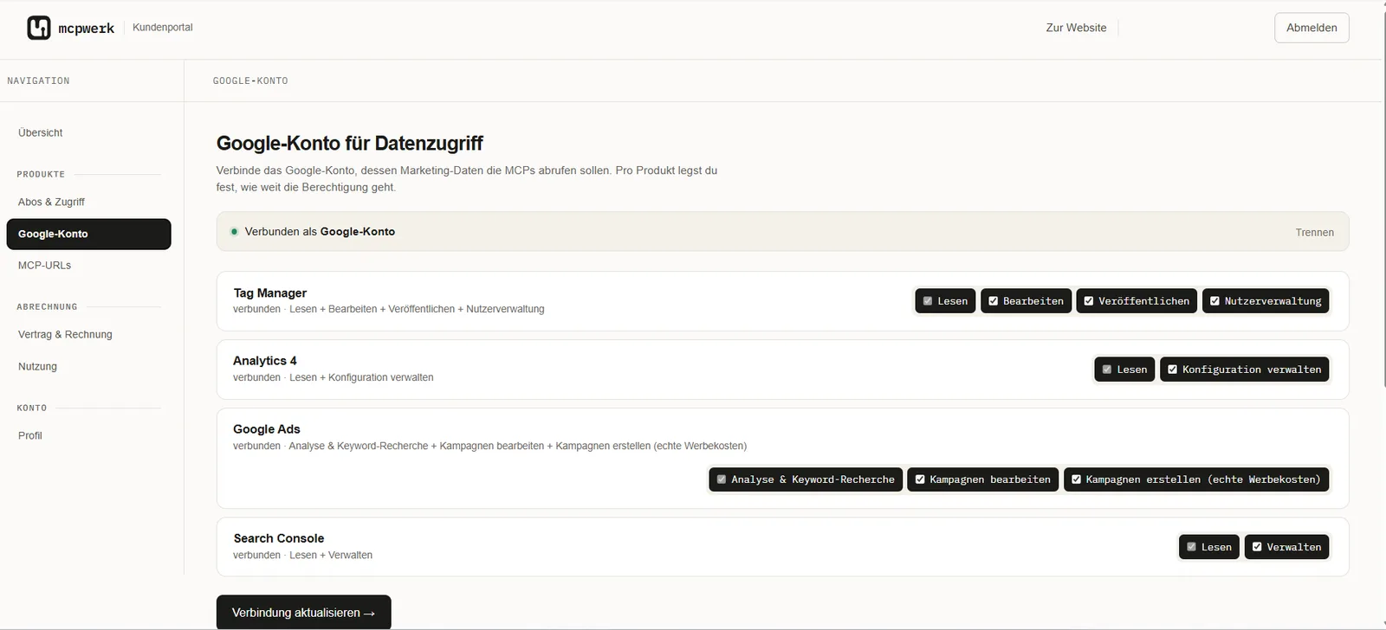The image size is (1386, 630).
Task: Toggle Analyse & Keyword-Recherche checkbox
Action: coord(722,479)
